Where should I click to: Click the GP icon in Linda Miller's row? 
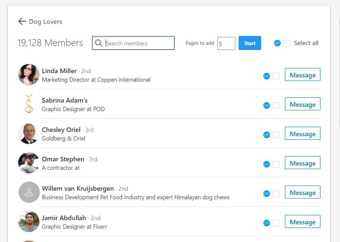click(267, 76)
